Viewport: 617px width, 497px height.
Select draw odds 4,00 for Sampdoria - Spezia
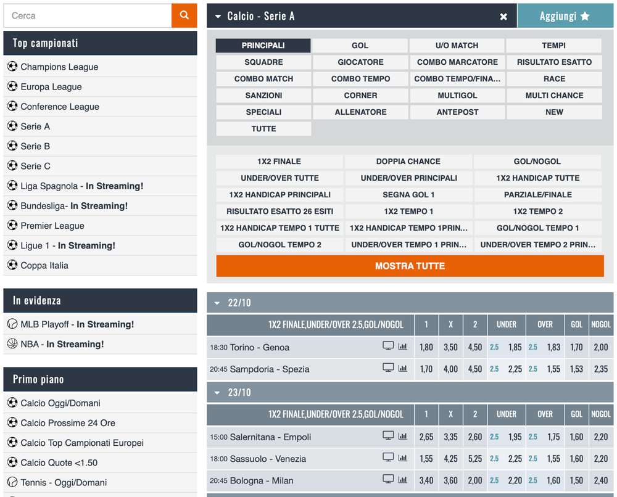pos(450,369)
